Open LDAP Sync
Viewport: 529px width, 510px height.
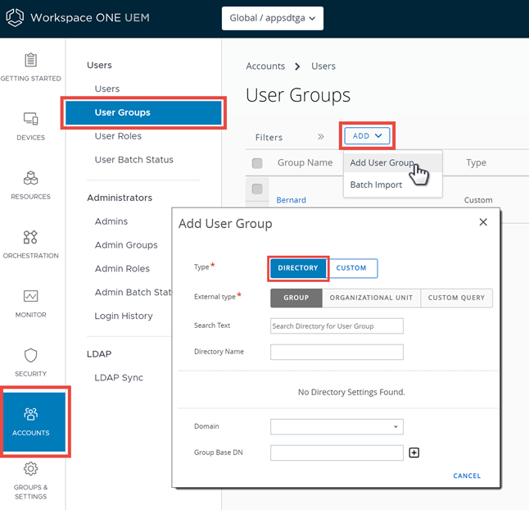click(x=119, y=378)
